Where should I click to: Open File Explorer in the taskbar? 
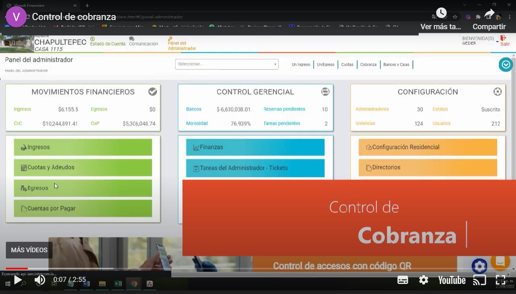coord(102,284)
